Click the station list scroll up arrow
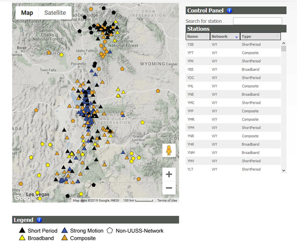The height and width of the screenshot is (245, 297). (x=284, y=43)
